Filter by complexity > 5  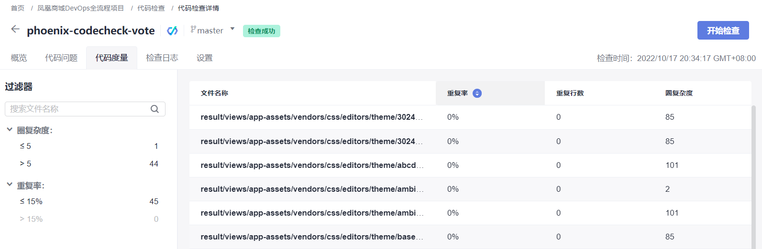pos(25,164)
